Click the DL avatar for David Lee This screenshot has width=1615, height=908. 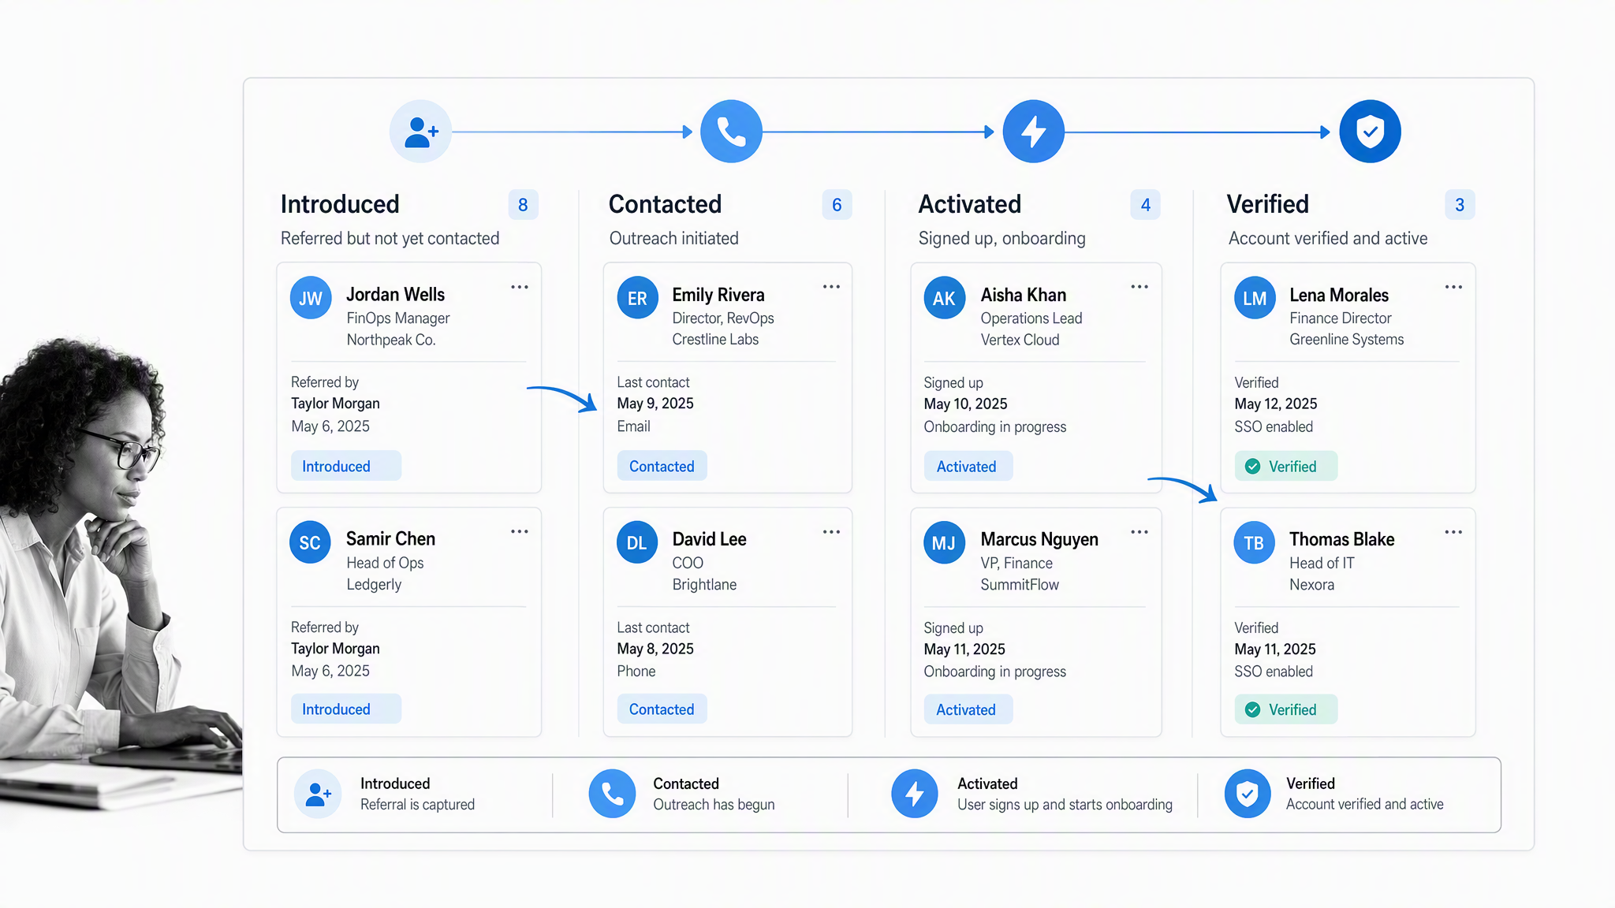point(636,542)
